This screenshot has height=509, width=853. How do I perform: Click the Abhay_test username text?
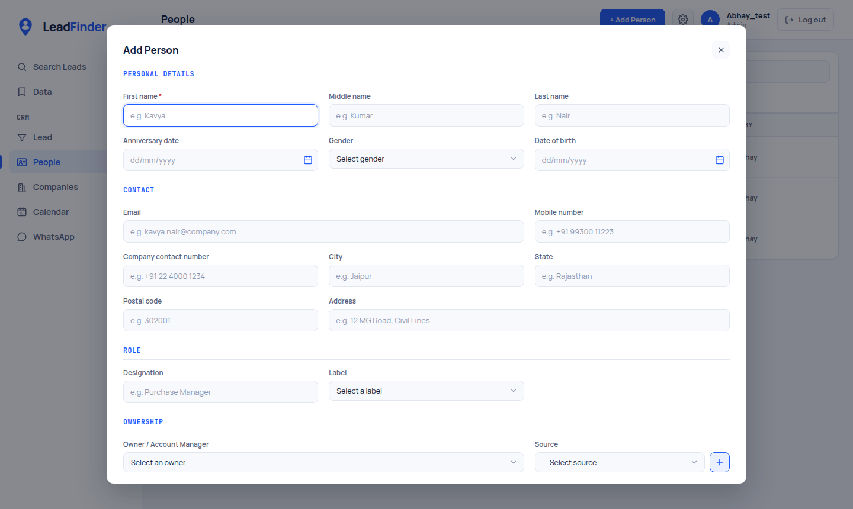748,16
